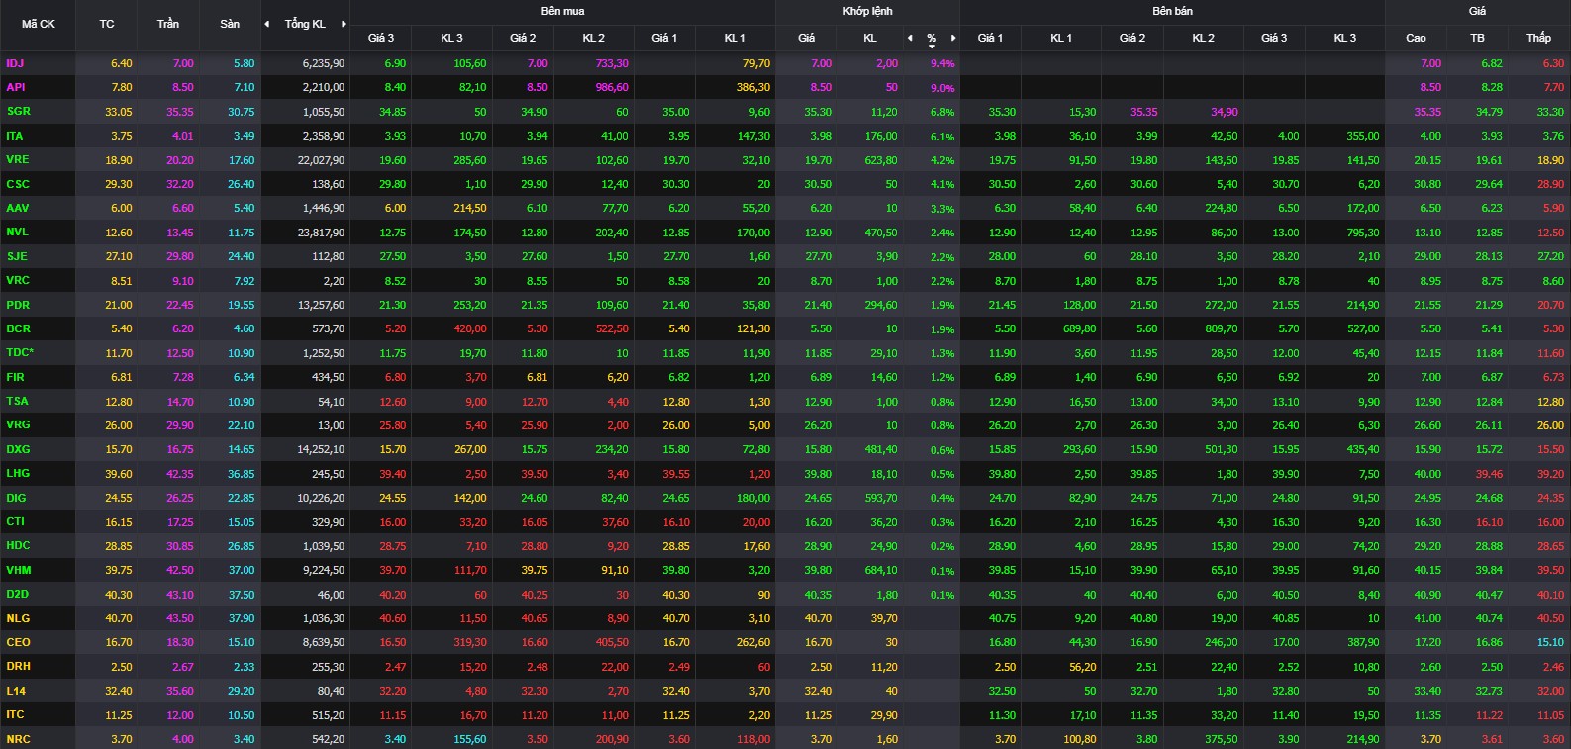Select the SJE stock code
This screenshot has width=1571, height=749.
tap(16, 256)
